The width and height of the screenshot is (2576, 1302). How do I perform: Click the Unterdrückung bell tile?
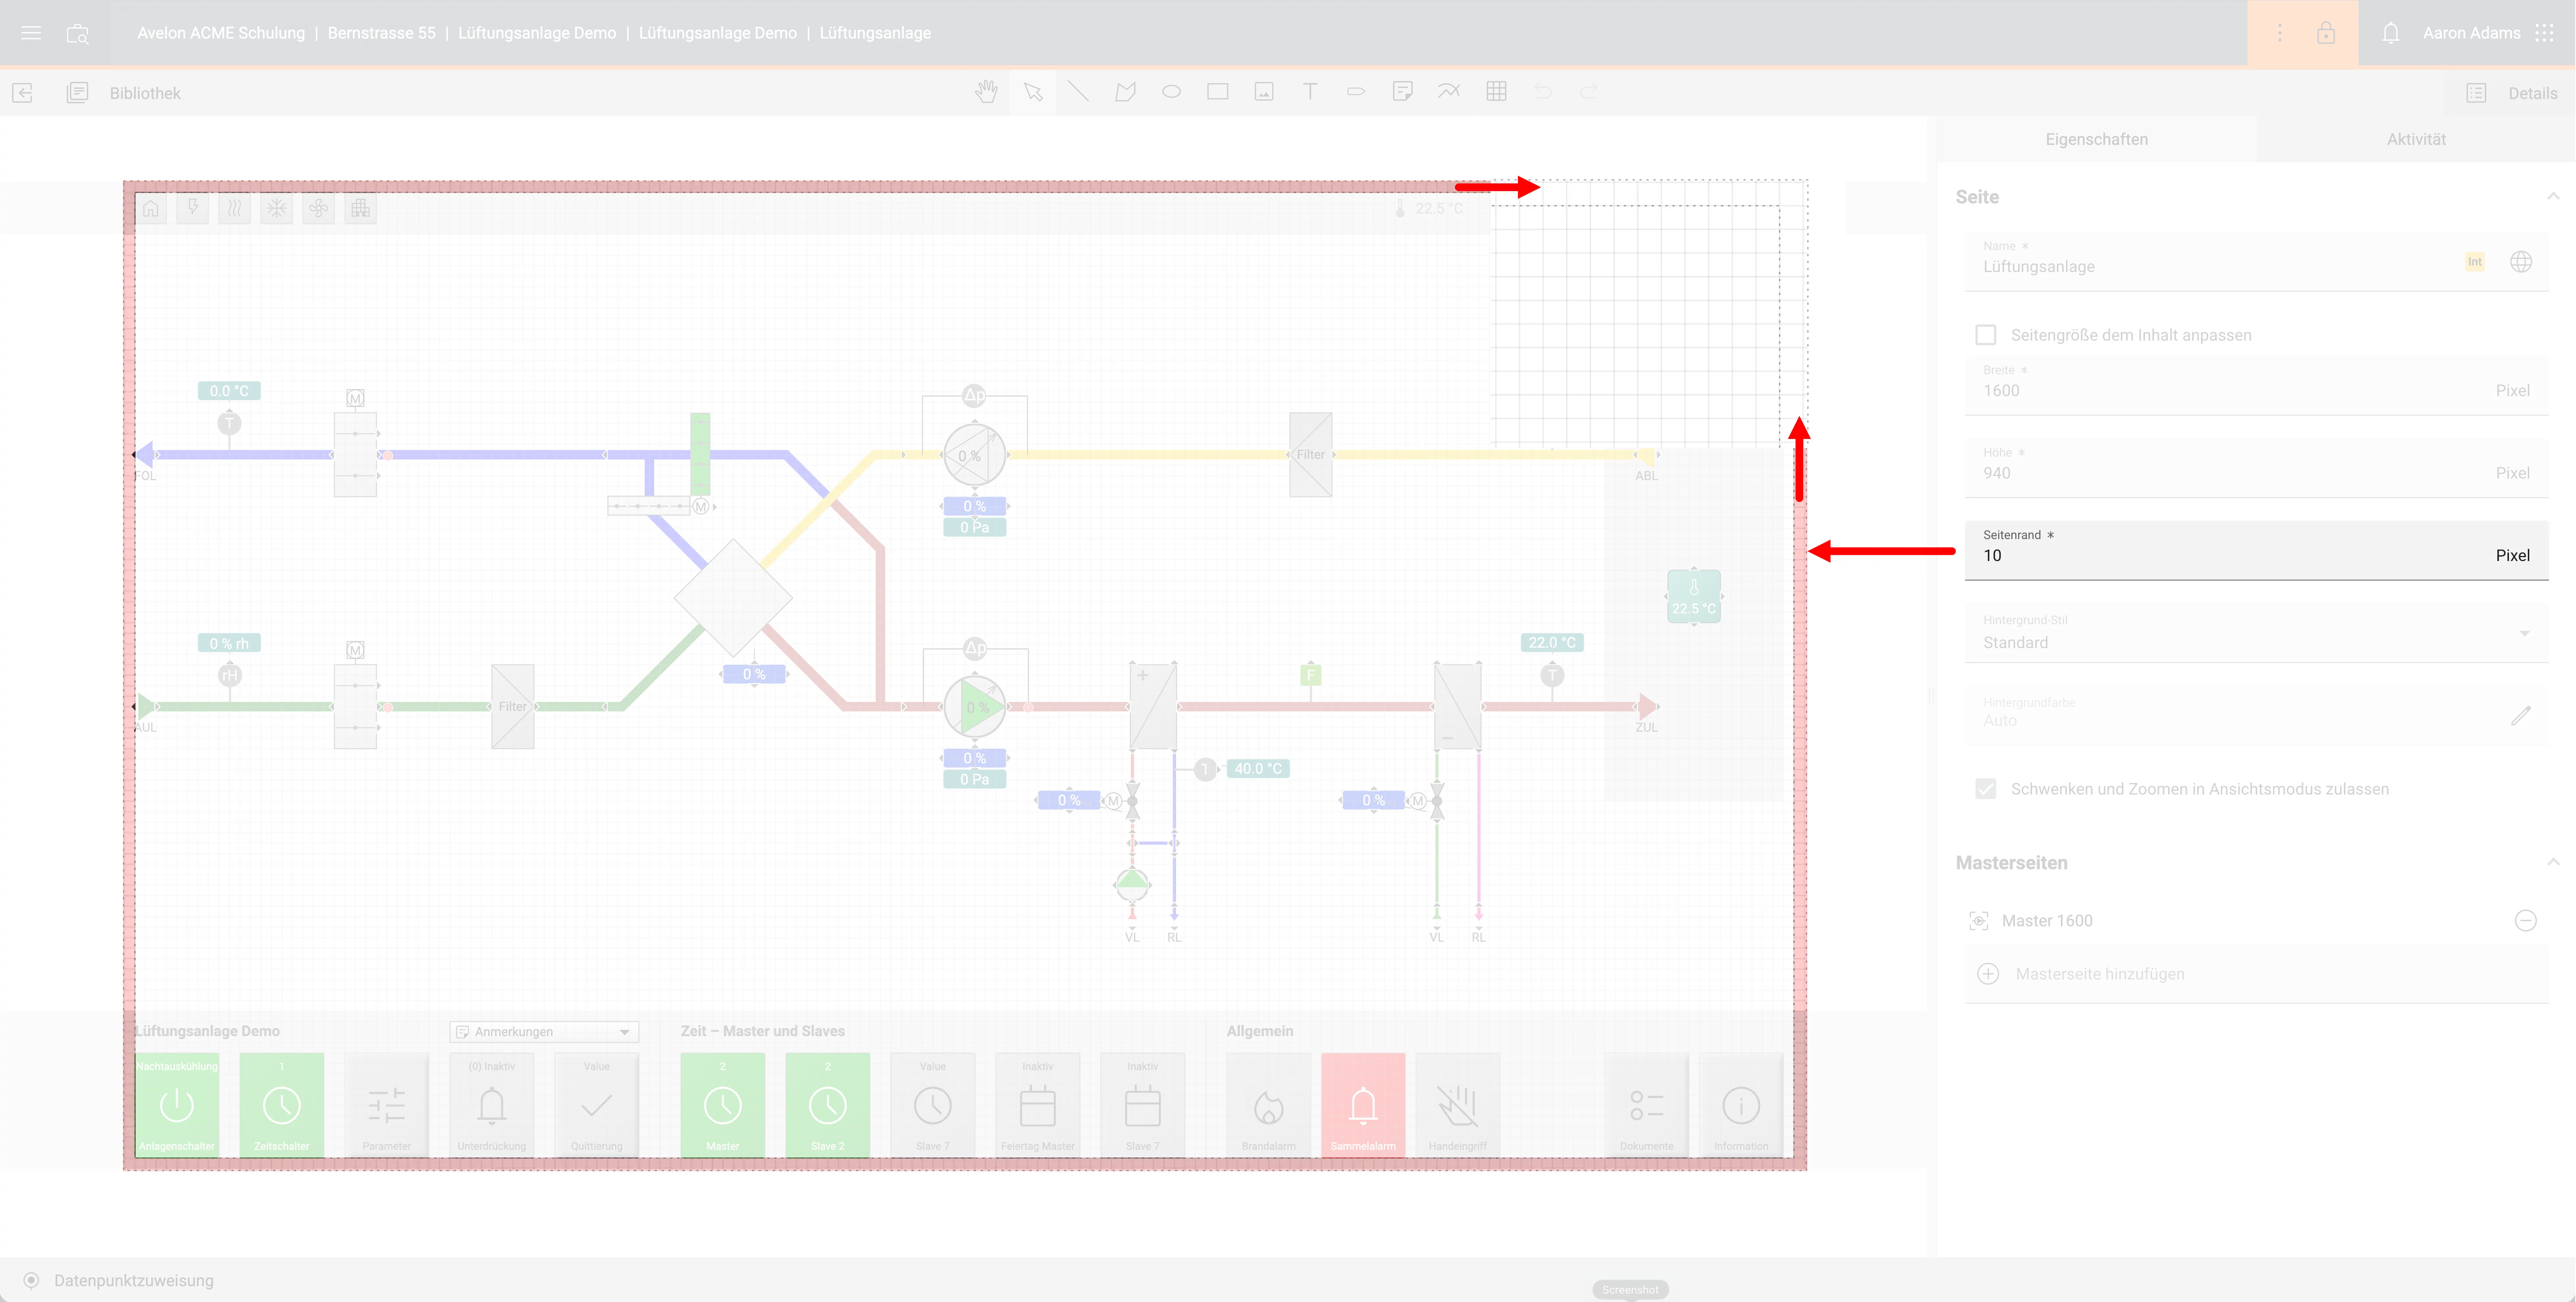click(x=492, y=1105)
